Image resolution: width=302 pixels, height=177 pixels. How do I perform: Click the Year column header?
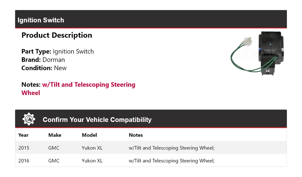tap(23, 135)
